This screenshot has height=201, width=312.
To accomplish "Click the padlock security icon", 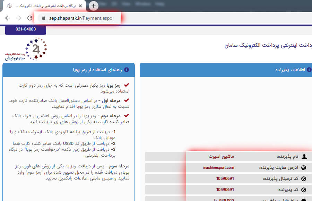I will coord(44,18).
